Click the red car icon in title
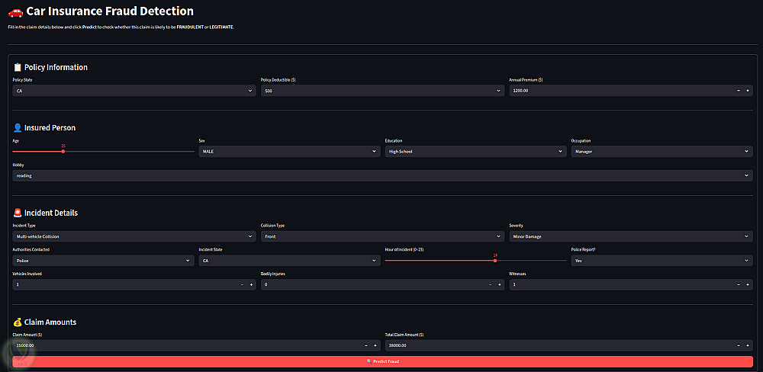 (x=15, y=11)
